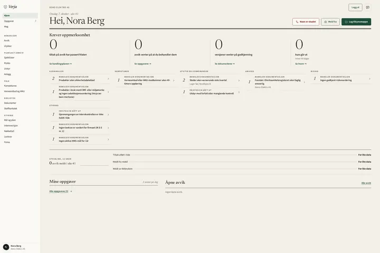Open the Alle avvik link
Image resolution: width=380 pixels, height=253 pixels.
[366, 183]
